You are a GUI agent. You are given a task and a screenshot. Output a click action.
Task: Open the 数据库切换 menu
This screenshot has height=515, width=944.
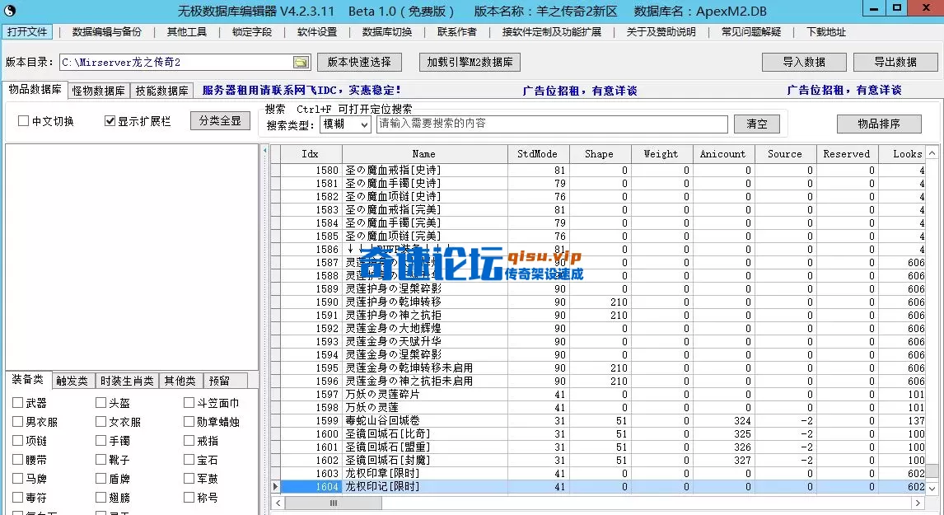pyautogui.click(x=387, y=32)
